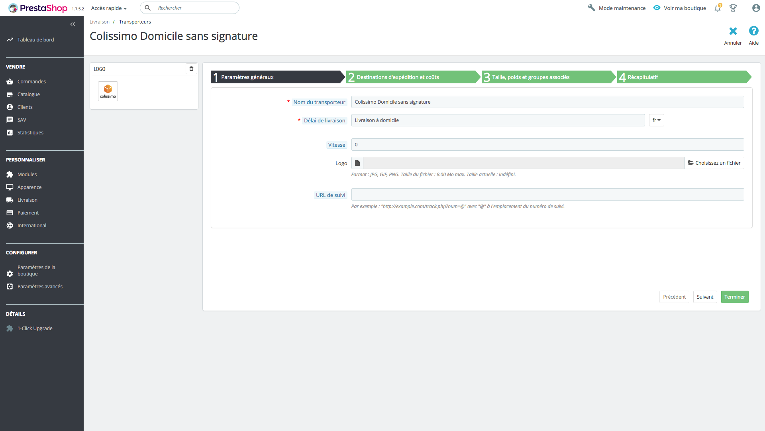Open the fr language dropdown
The width and height of the screenshot is (765, 431).
tap(656, 120)
